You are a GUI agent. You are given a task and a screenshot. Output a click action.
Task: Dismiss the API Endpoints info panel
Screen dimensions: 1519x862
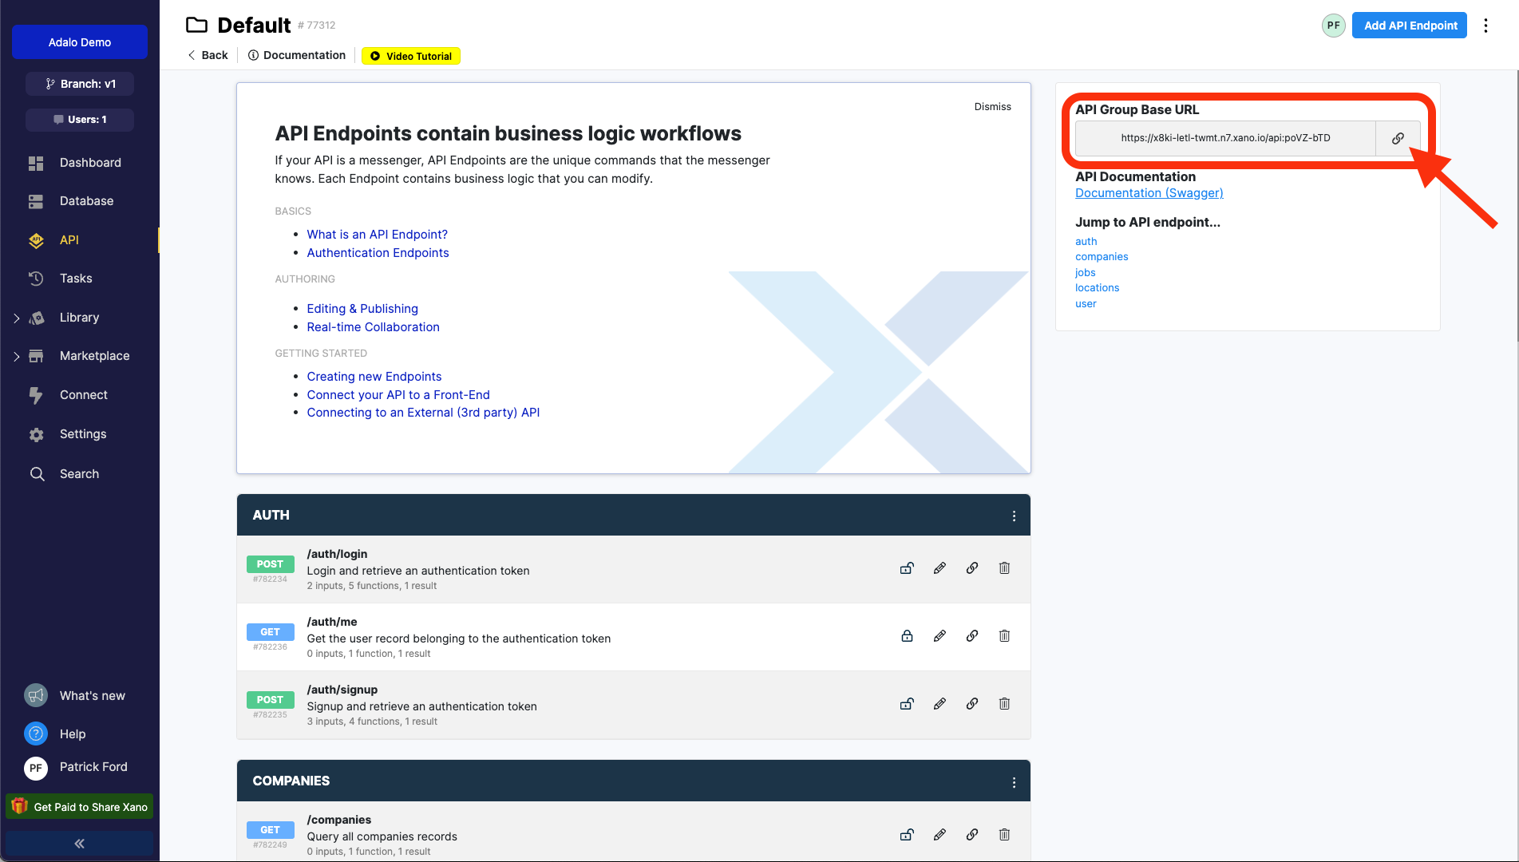click(992, 107)
